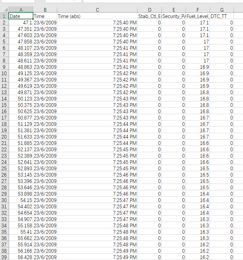243x260 pixels.
Task: Click cell with value 48.611
Action: click(21, 60)
